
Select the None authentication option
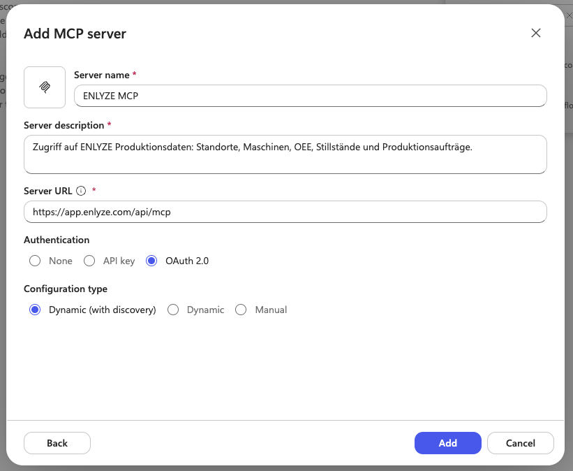[35, 261]
